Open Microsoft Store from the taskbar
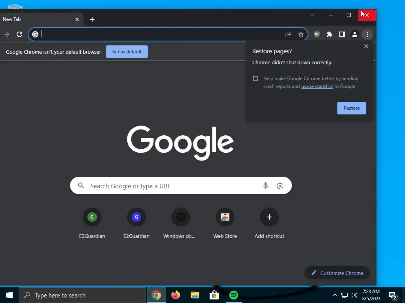 [x=214, y=295]
